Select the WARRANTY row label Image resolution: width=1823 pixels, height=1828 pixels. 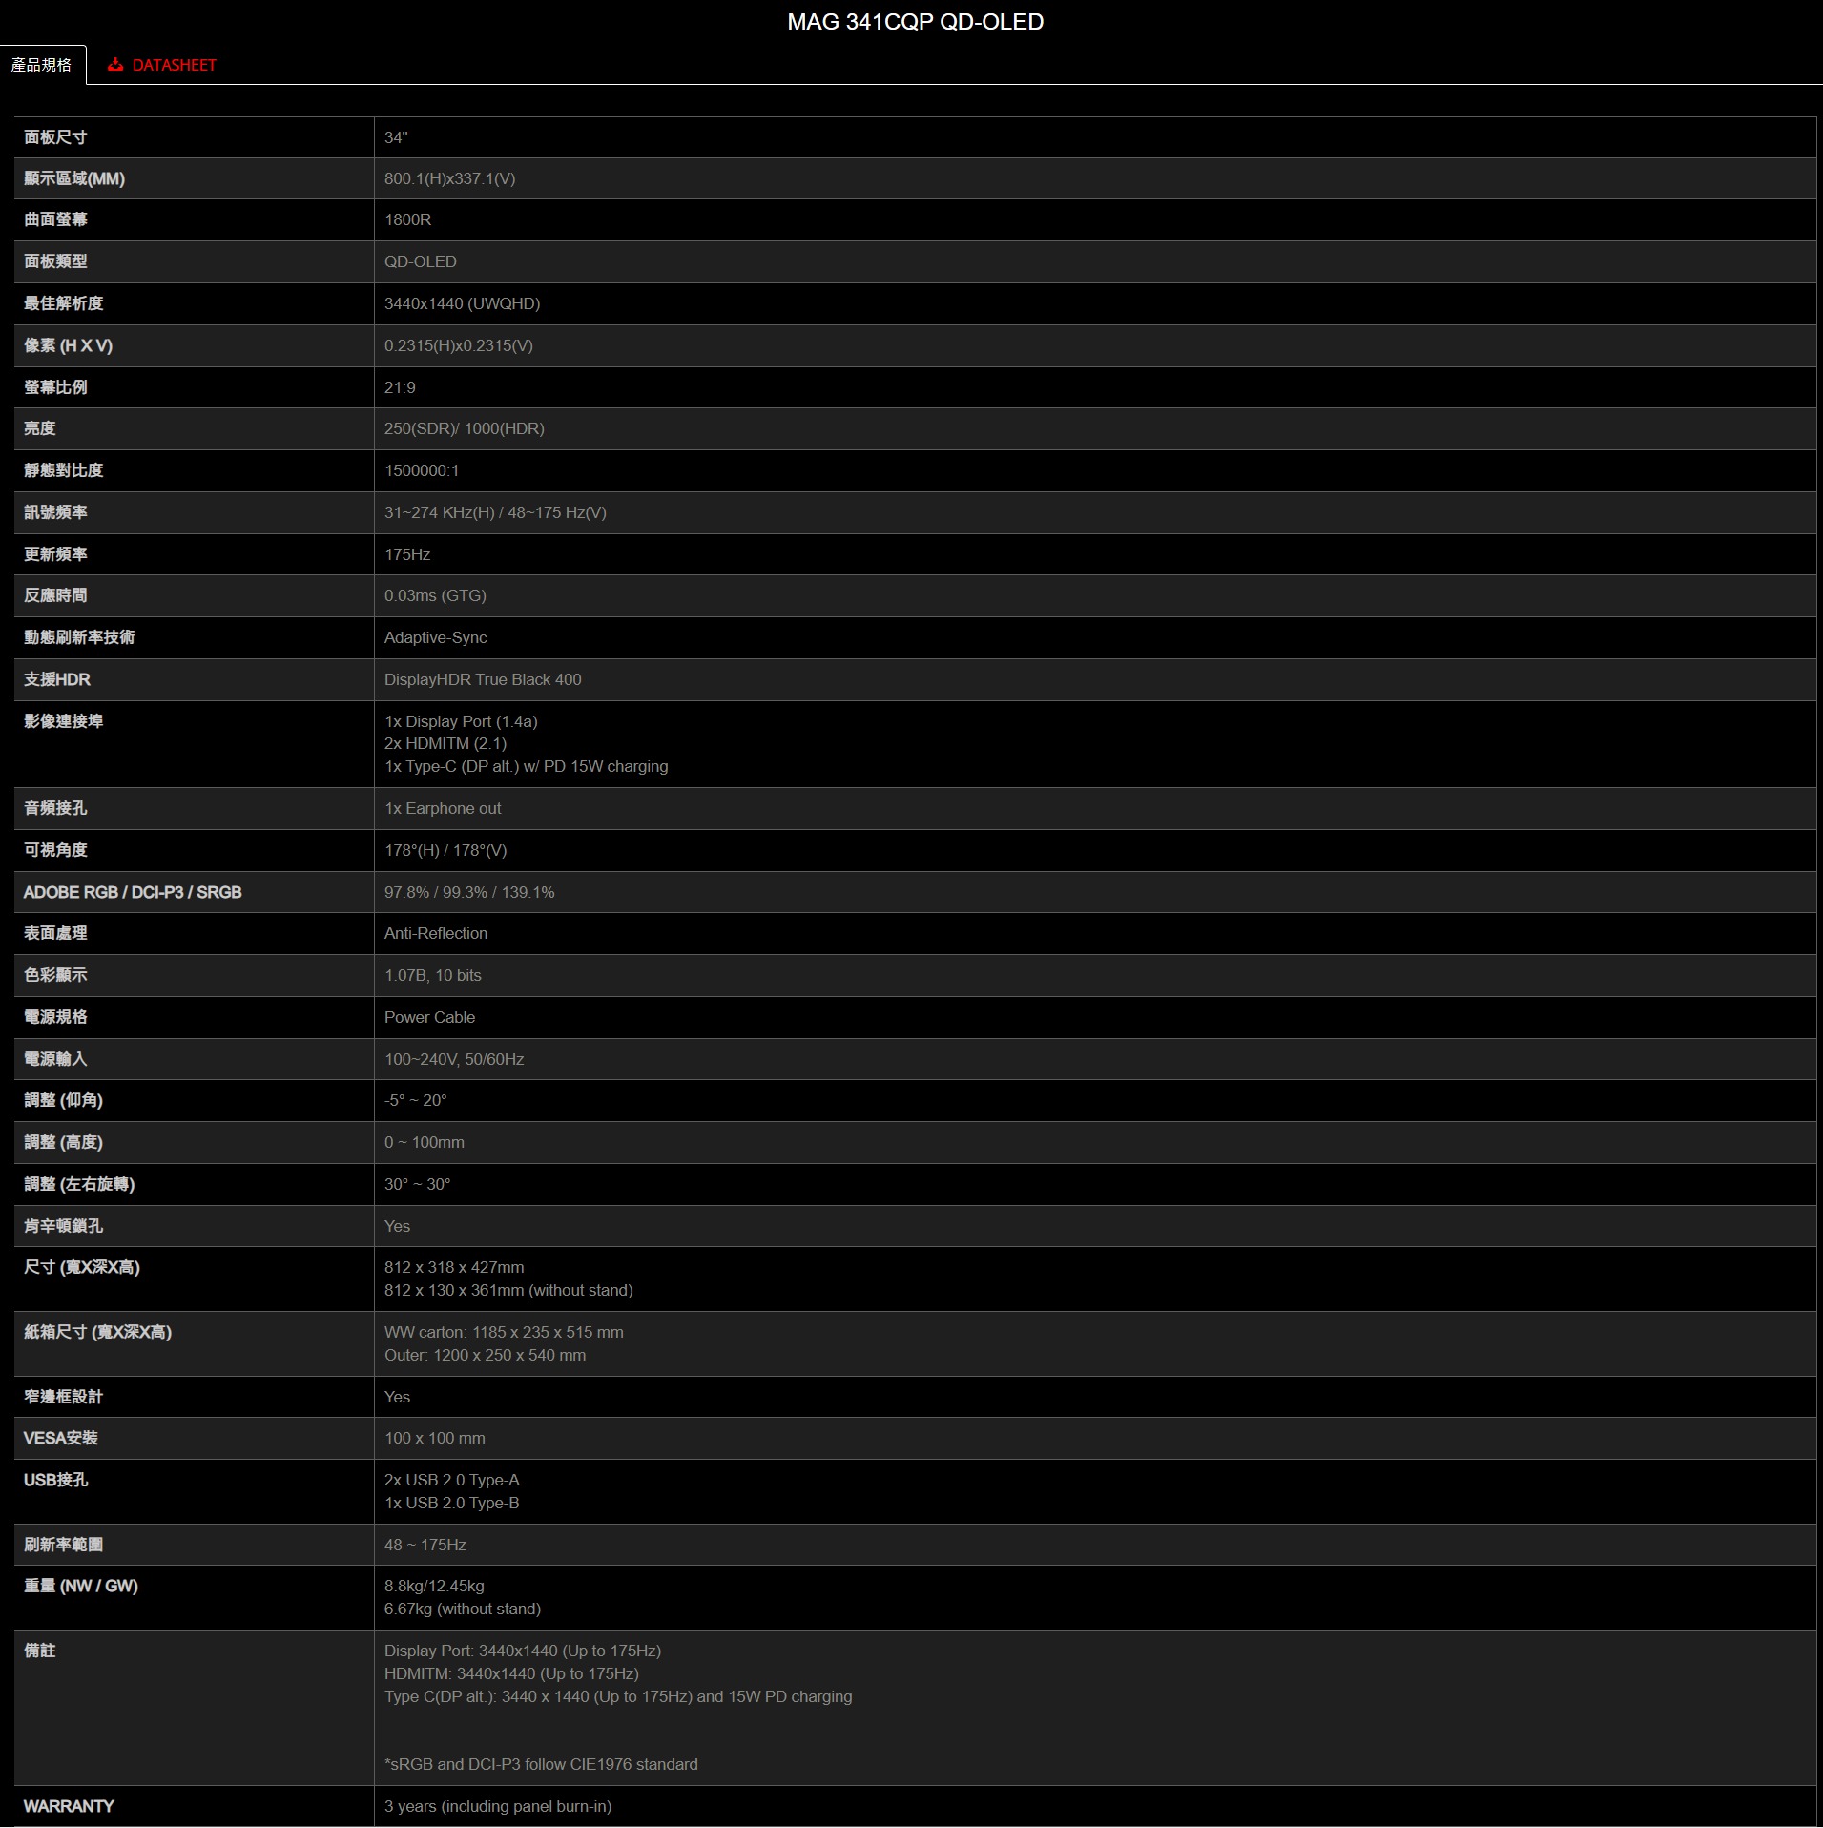[x=69, y=1806]
